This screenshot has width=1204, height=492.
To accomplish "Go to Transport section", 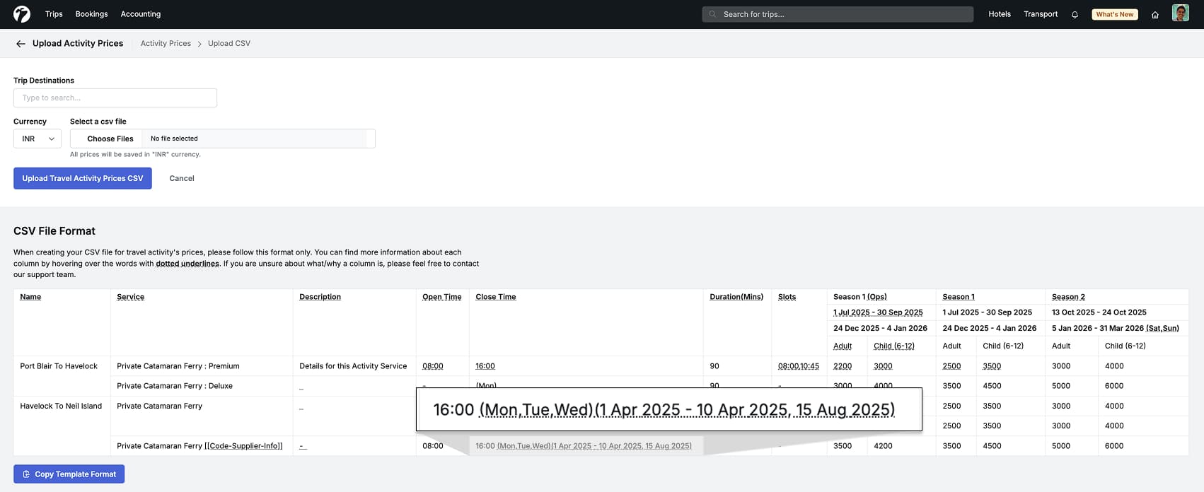I will pos(1041,14).
